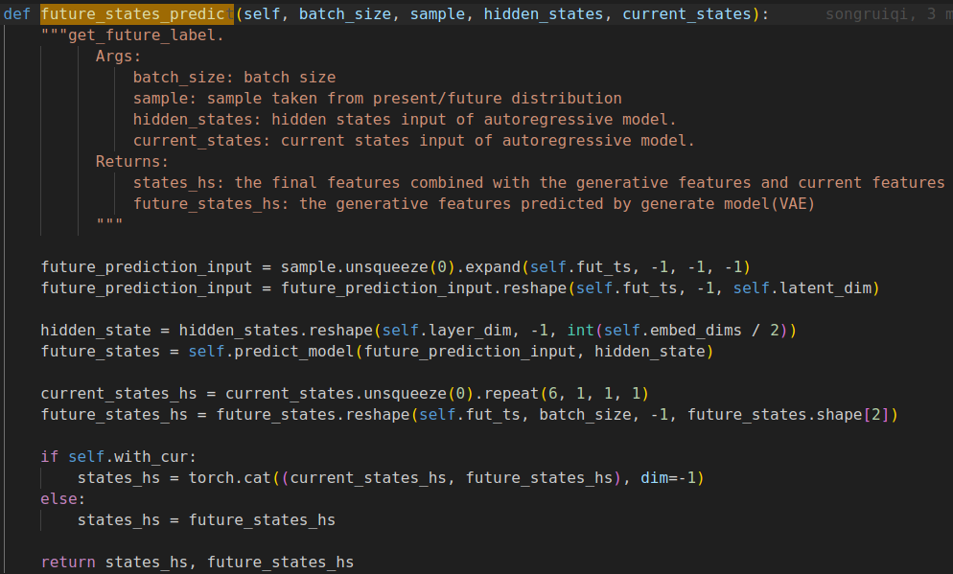
Task: Click get_future_label in docstring's first line
Action: 142,35
